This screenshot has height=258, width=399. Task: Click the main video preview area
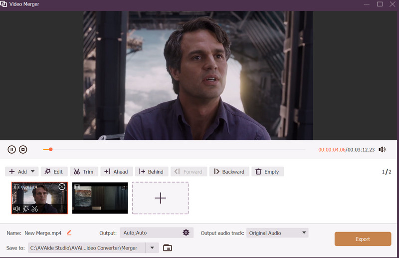click(198, 76)
